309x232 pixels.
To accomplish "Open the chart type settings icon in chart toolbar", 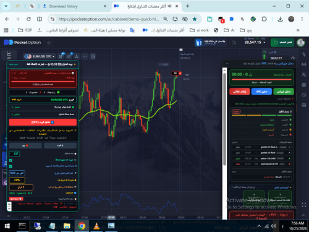I will tap(69, 56).
